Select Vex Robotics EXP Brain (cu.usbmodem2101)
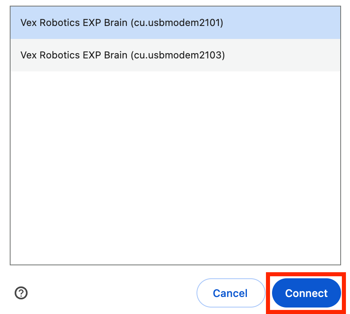The height and width of the screenshot is (314, 350). point(122,23)
